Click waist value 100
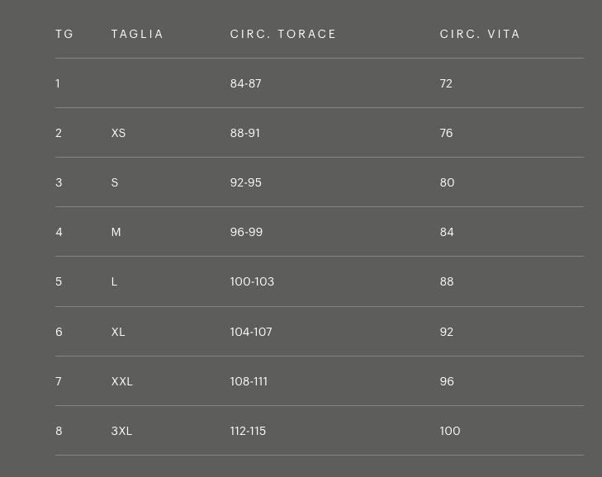The image size is (602, 477). point(450,431)
